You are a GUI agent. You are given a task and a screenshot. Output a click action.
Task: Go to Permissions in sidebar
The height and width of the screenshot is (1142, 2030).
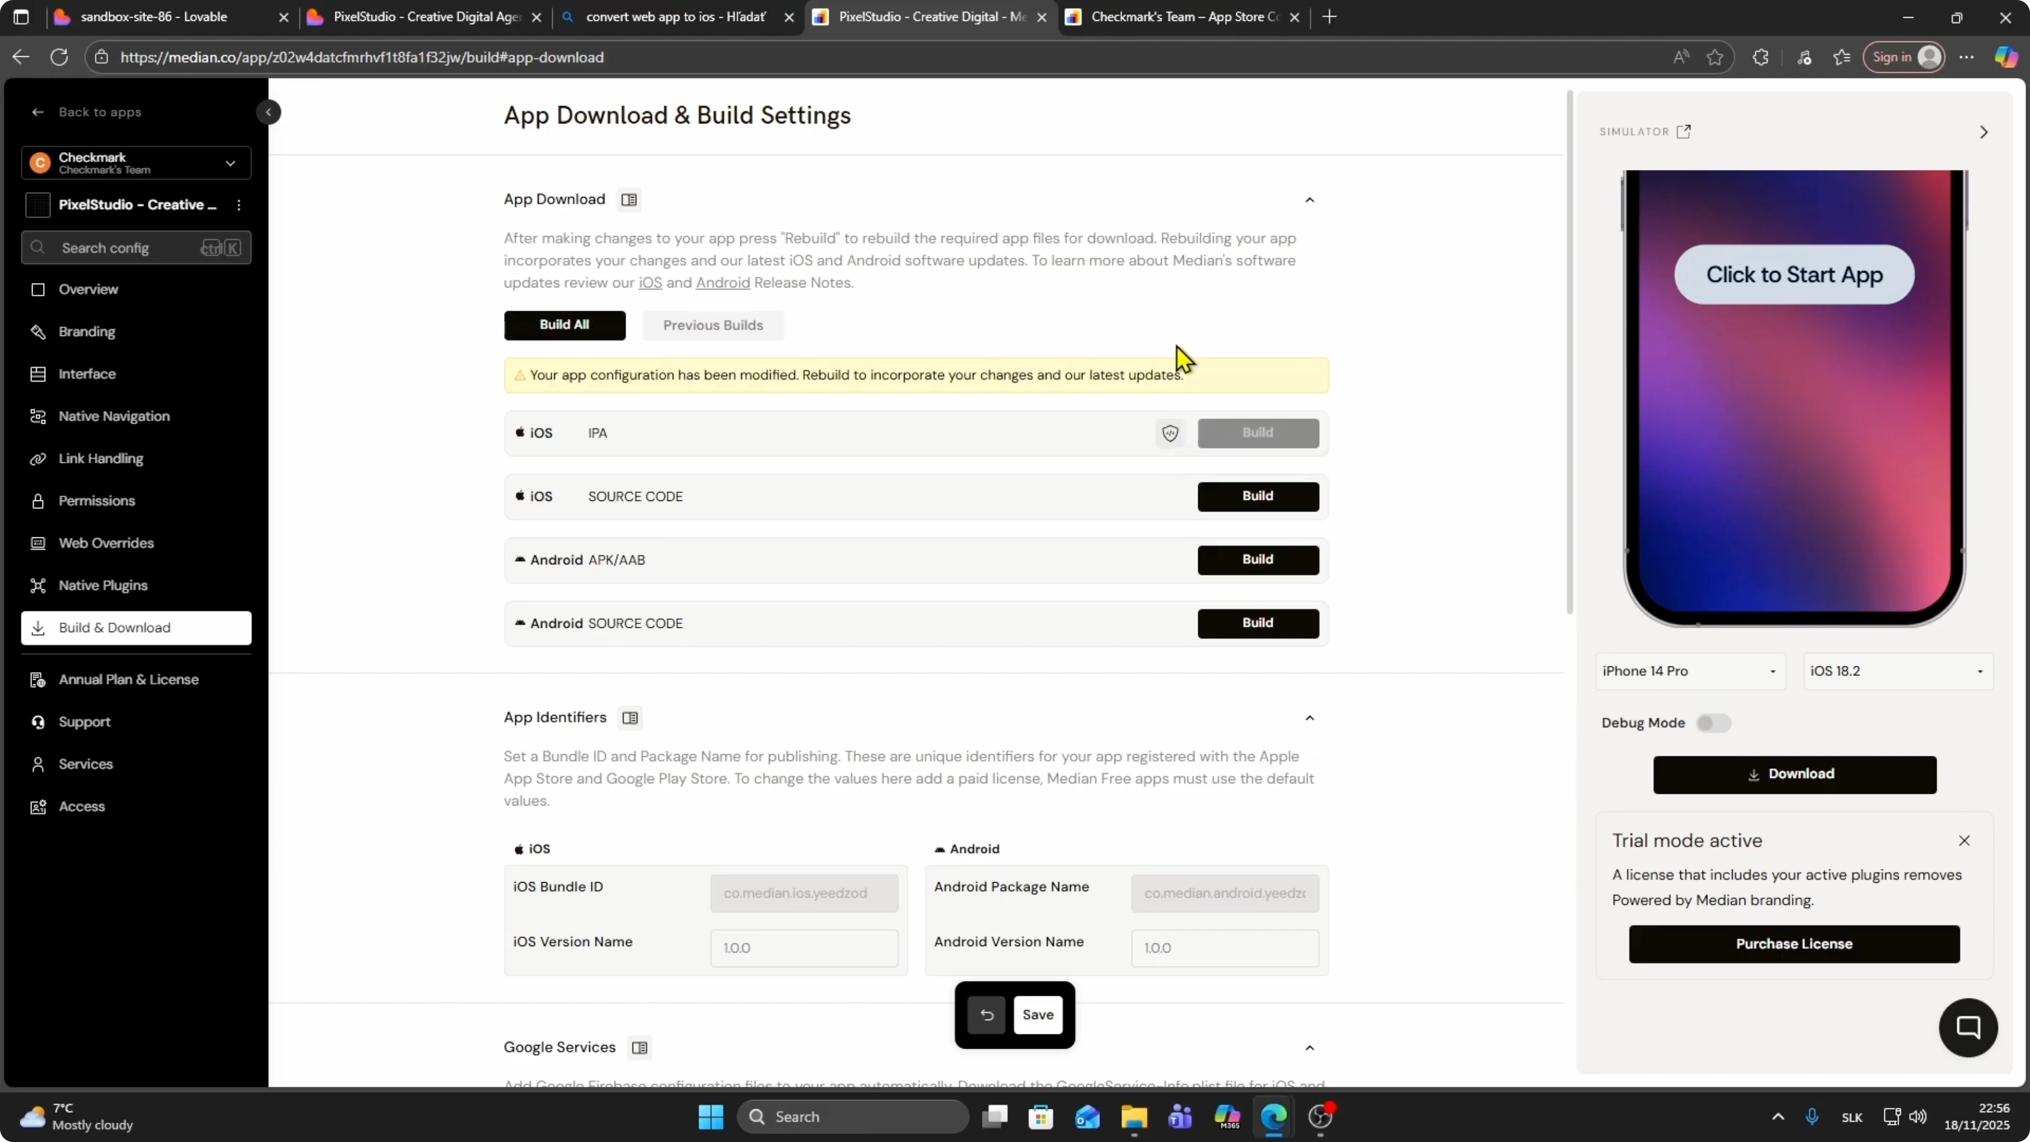click(x=136, y=501)
